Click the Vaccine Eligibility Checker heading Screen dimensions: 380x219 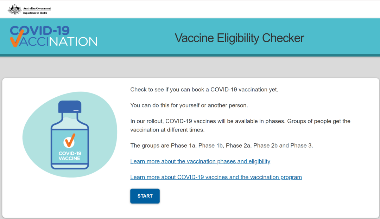[x=240, y=38]
